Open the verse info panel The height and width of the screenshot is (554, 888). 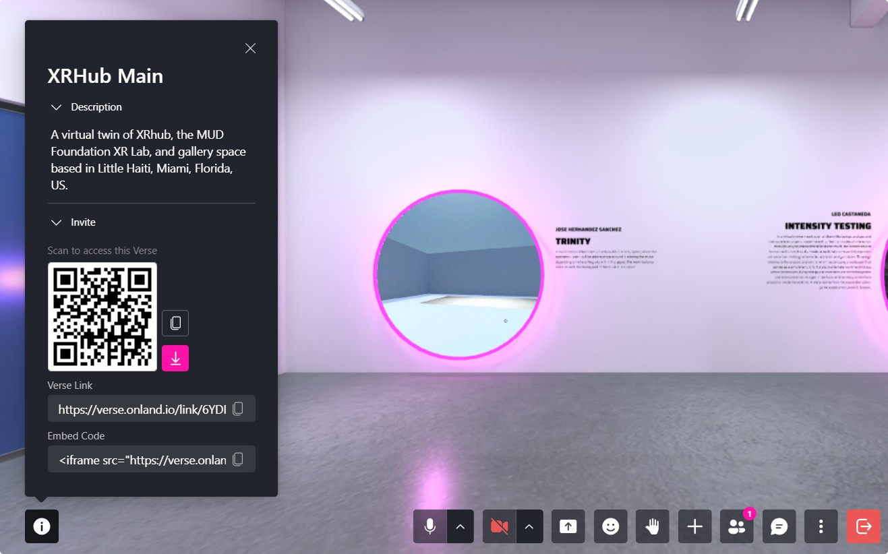[x=41, y=526]
